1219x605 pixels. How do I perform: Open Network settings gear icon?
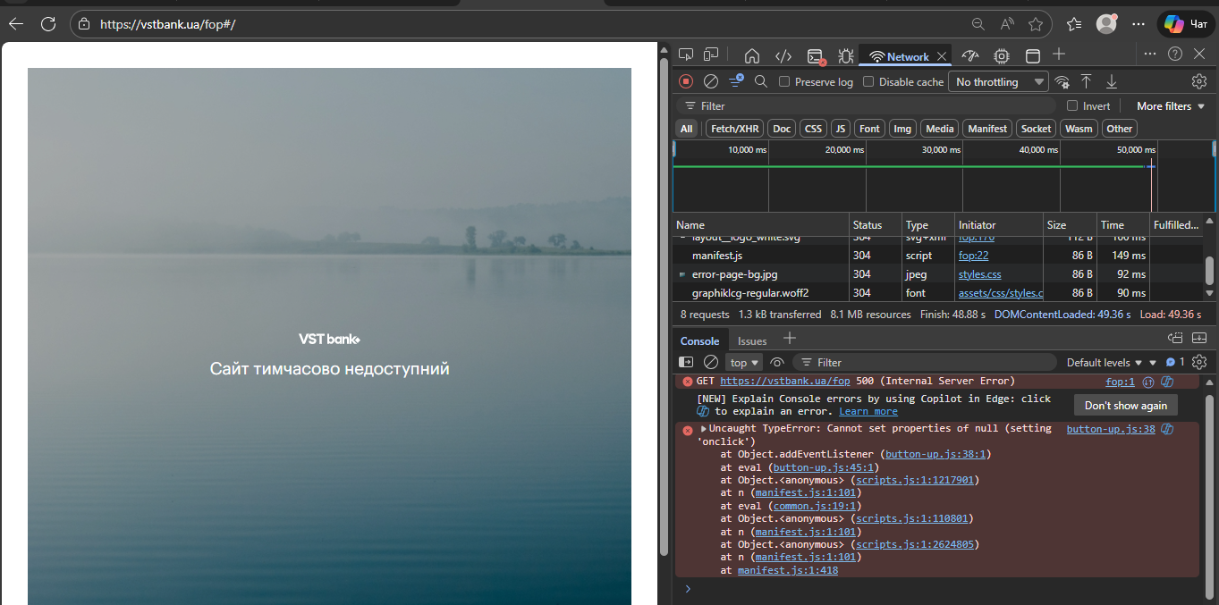(x=1199, y=81)
